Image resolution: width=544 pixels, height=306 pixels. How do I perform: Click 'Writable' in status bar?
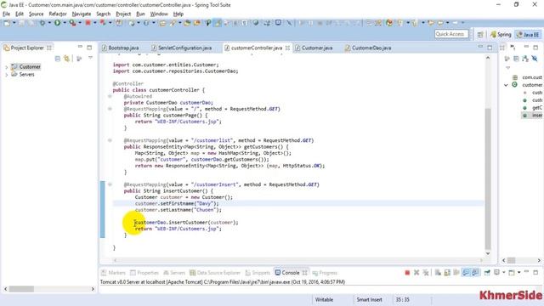324,299
